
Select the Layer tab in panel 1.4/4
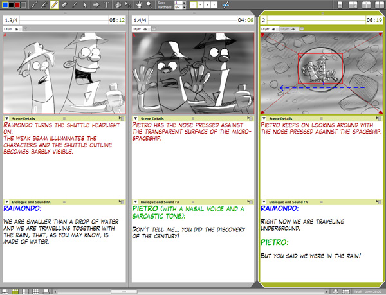(x=142, y=29)
